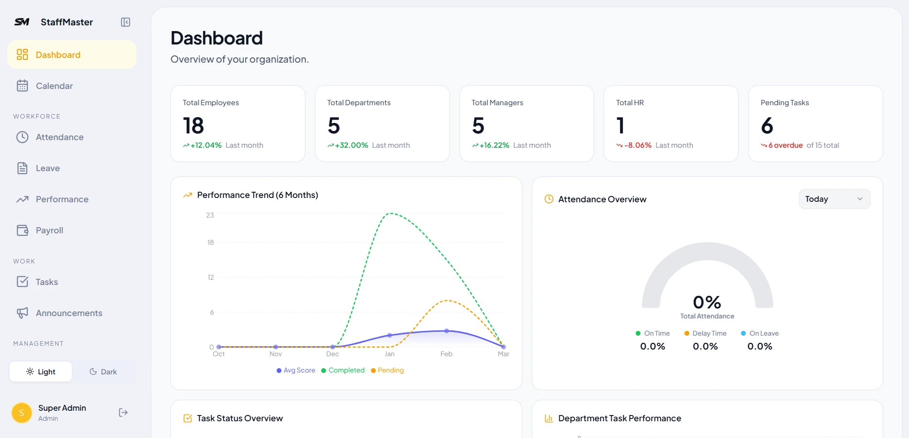Viewport: 909px width, 438px height.
Task: Click the Total Employees trend-up arrow
Action: (186, 145)
